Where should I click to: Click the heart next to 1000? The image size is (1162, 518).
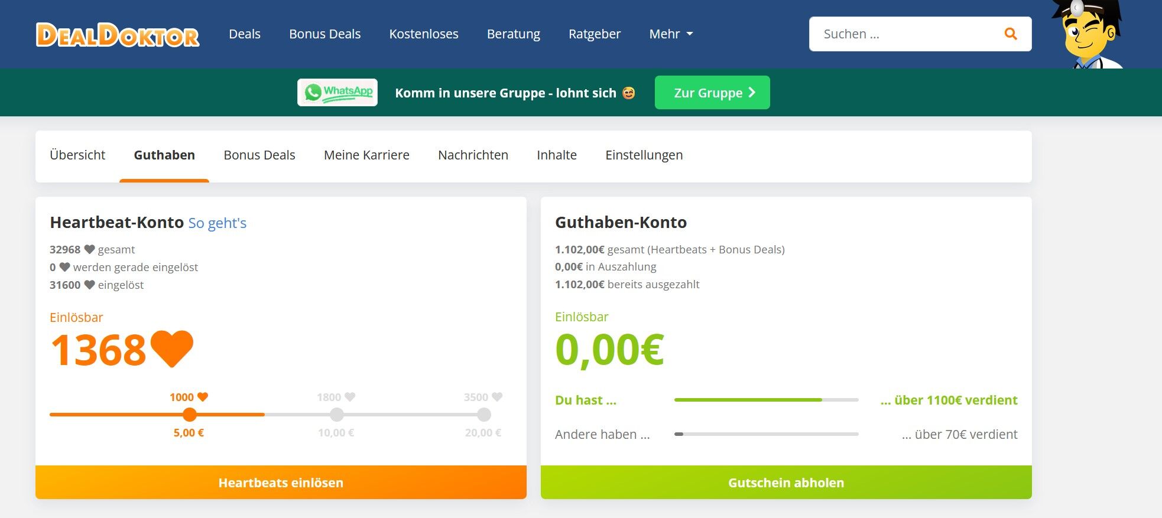(x=203, y=397)
